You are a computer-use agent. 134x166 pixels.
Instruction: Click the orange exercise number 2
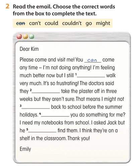click(7, 6)
